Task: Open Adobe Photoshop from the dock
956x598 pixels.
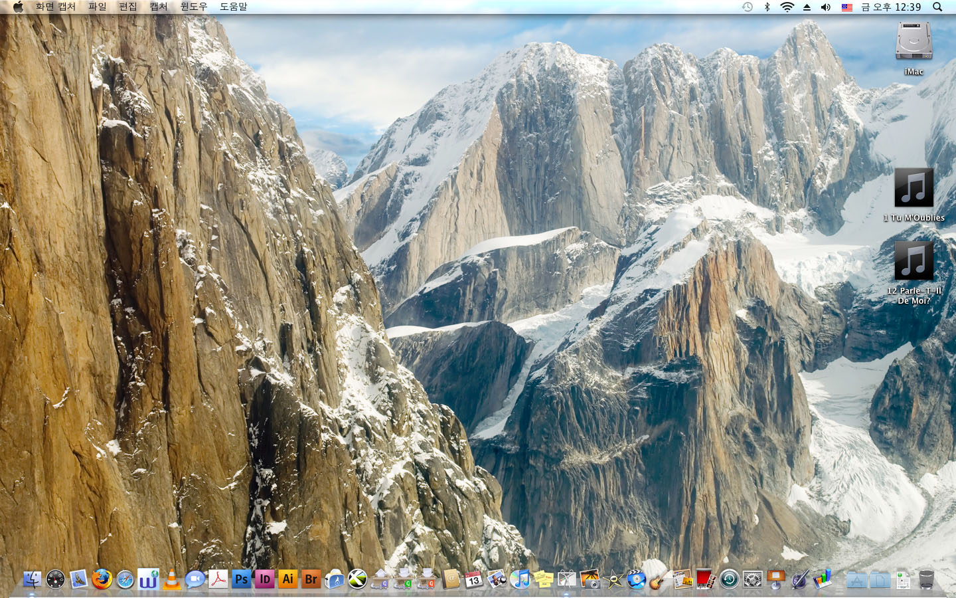Action: pyautogui.click(x=242, y=579)
